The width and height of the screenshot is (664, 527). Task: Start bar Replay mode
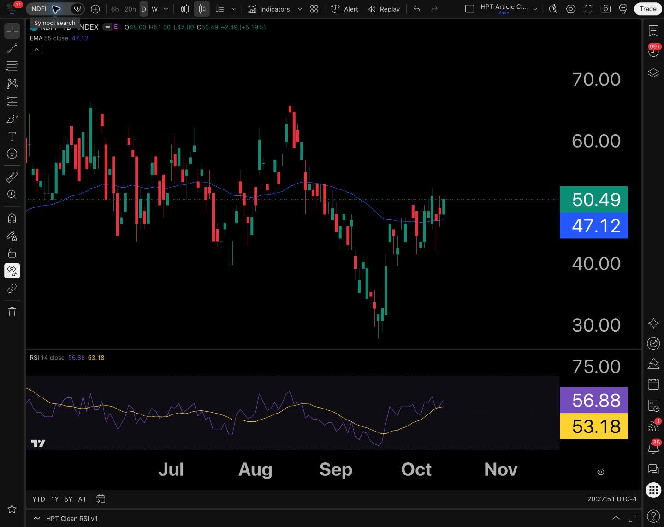[384, 9]
